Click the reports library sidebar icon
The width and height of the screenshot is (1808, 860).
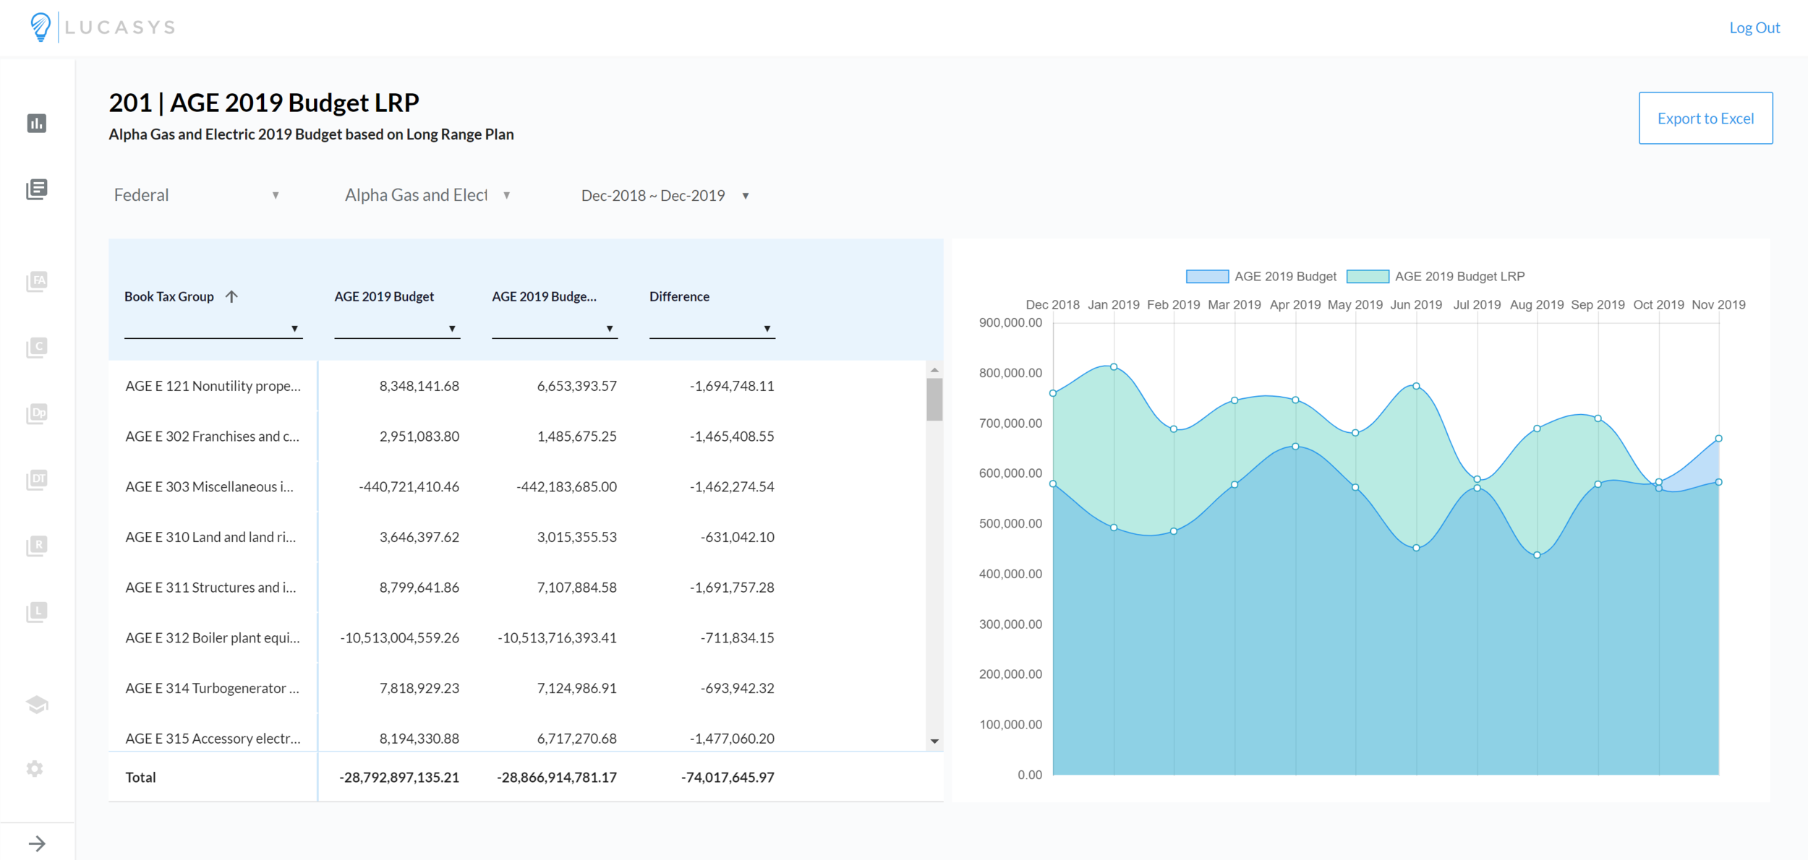point(37,189)
